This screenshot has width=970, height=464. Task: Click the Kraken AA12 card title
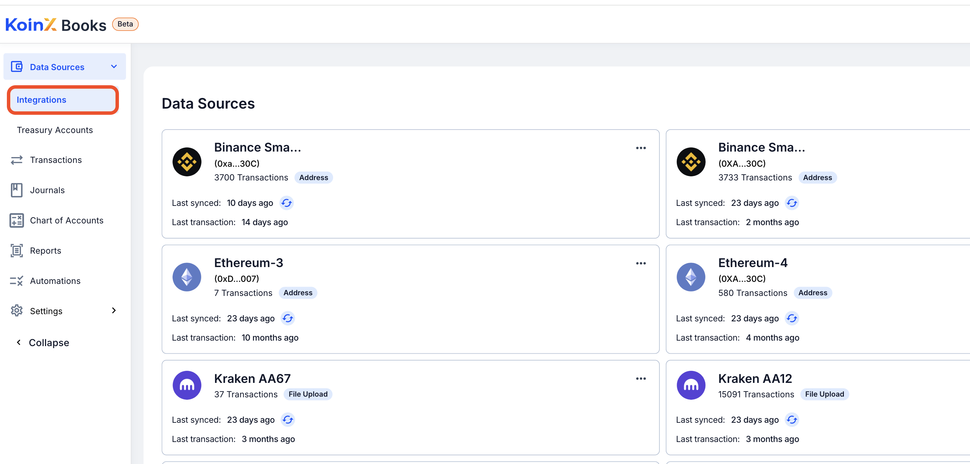click(755, 378)
